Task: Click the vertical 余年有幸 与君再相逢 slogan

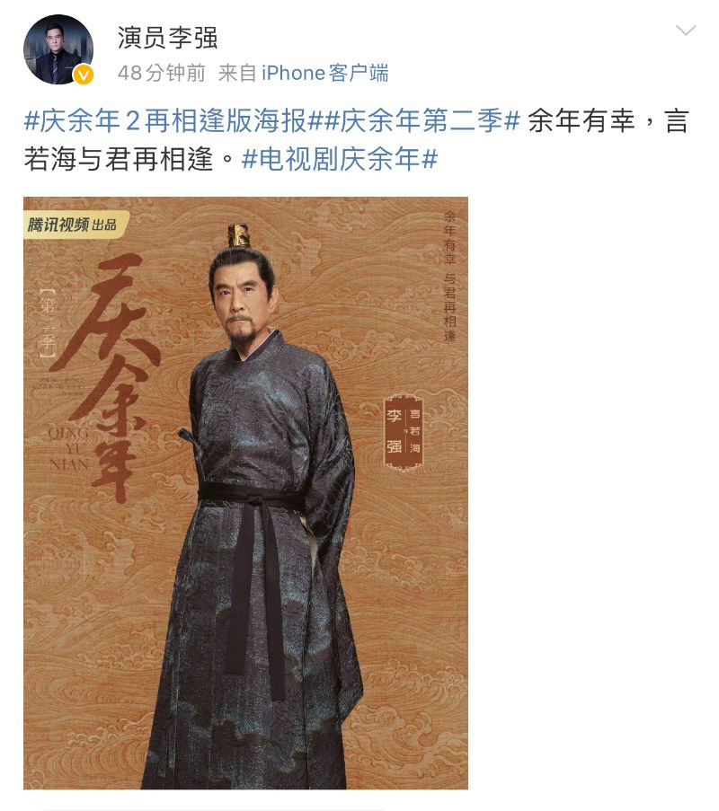Action: 450,276
